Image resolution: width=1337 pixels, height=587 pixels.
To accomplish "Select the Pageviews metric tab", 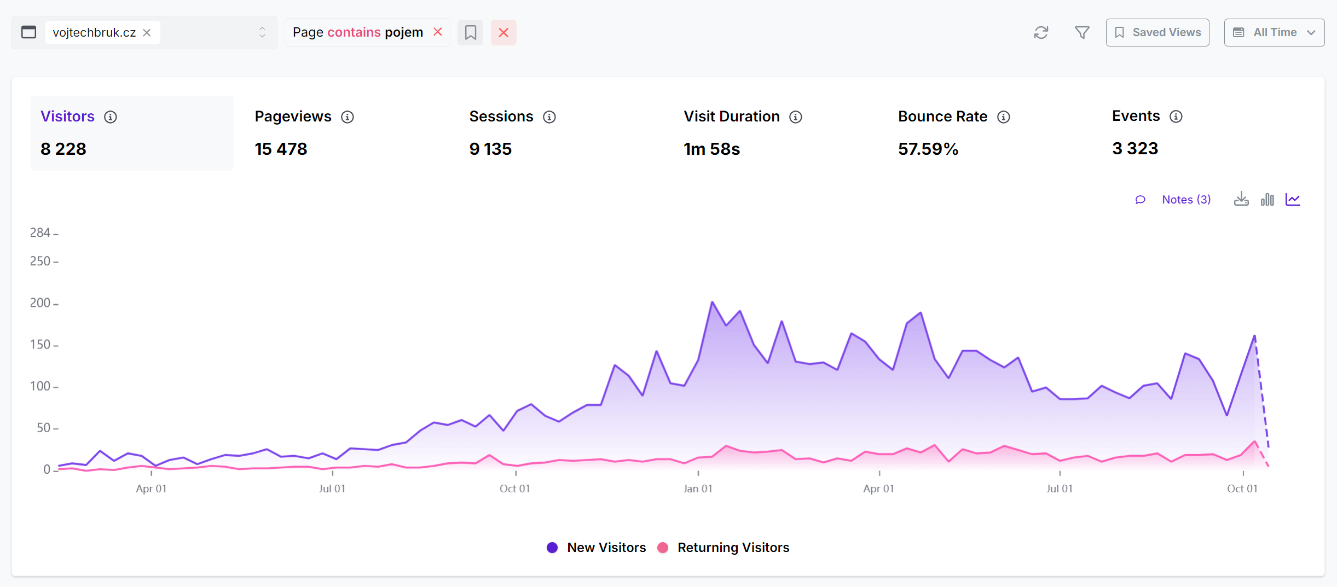I will pos(346,133).
